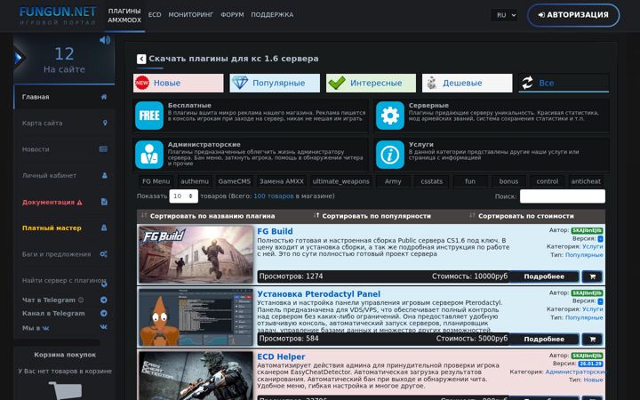Click the document icon beside Документация

click(104, 202)
